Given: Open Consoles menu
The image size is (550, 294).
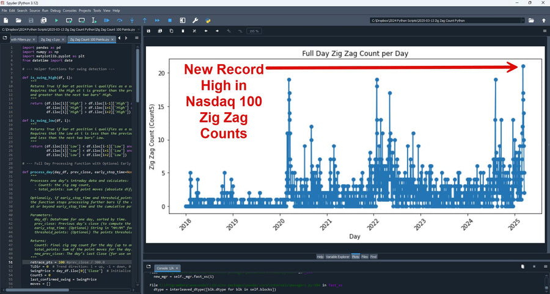Looking at the screenshot, I should pyautogui.click(x=70, y=10).
